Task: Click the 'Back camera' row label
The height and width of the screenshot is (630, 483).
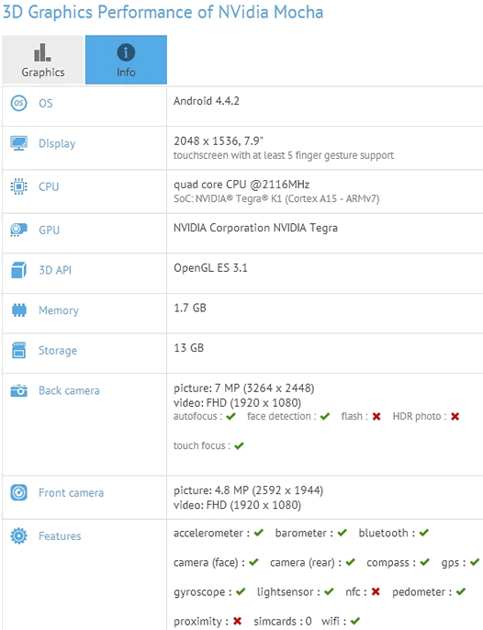Action: tap(69, 390)
